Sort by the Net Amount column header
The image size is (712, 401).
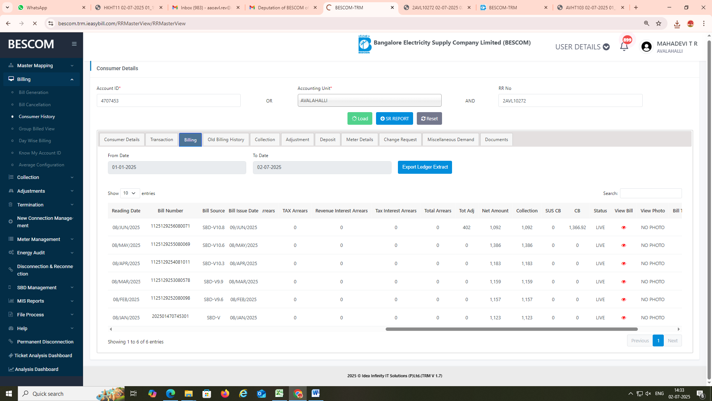coord(495,211)
